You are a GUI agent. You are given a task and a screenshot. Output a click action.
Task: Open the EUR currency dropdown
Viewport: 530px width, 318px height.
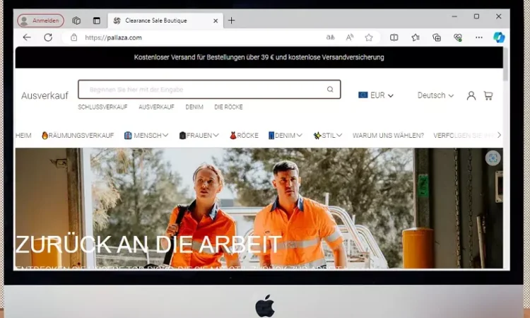click(376, 95)
